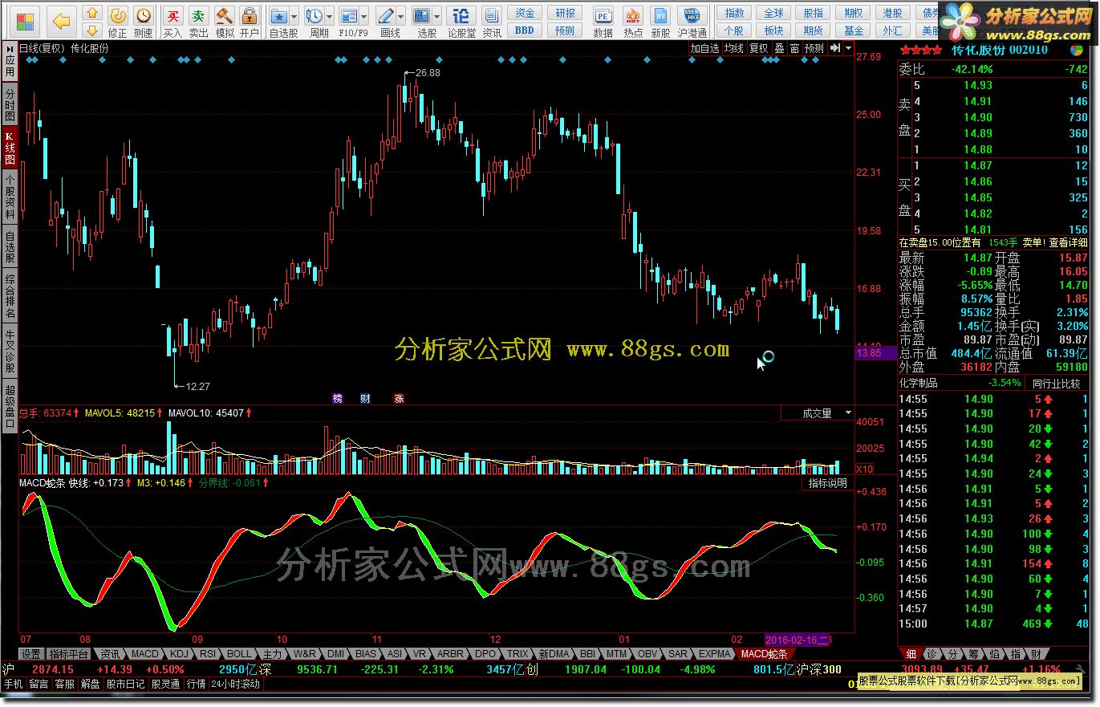This screenshot has width=1100, height=707.
Task: Click the down arrow toolbar button
Action: tap(93, 30)
